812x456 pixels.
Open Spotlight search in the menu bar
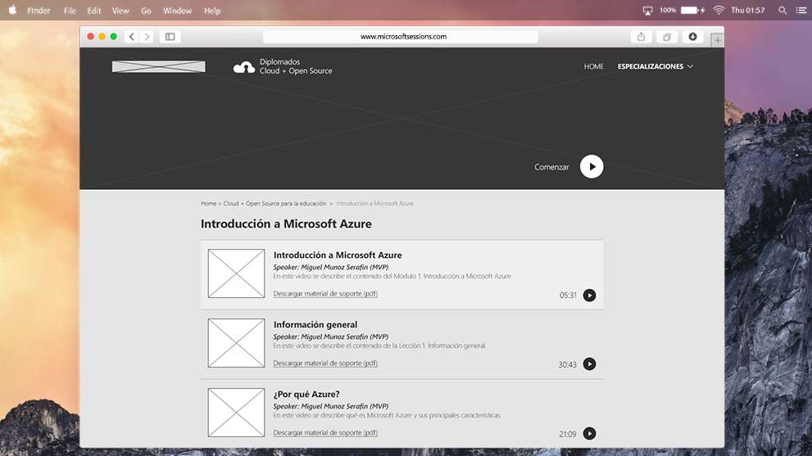click(x=782, y=11)
